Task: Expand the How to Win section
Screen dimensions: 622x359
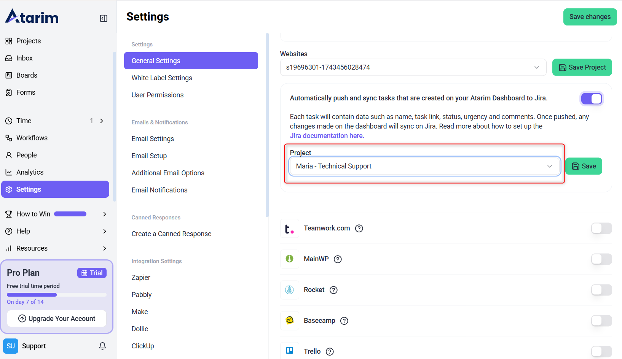Action: (104, 214)
